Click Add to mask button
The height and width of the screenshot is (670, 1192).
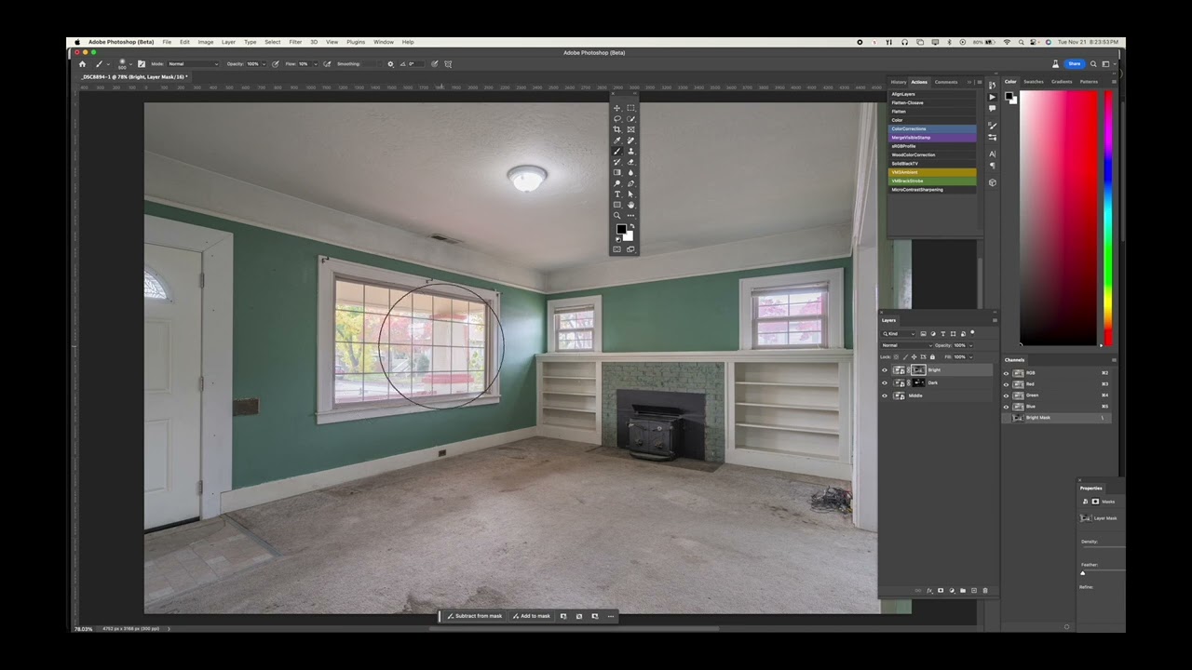tap(532, 616)
